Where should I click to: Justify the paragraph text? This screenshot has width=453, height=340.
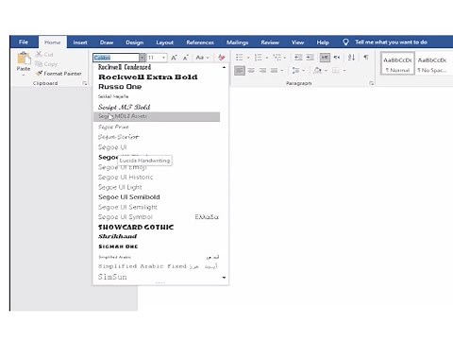click(x=275, y=71)
